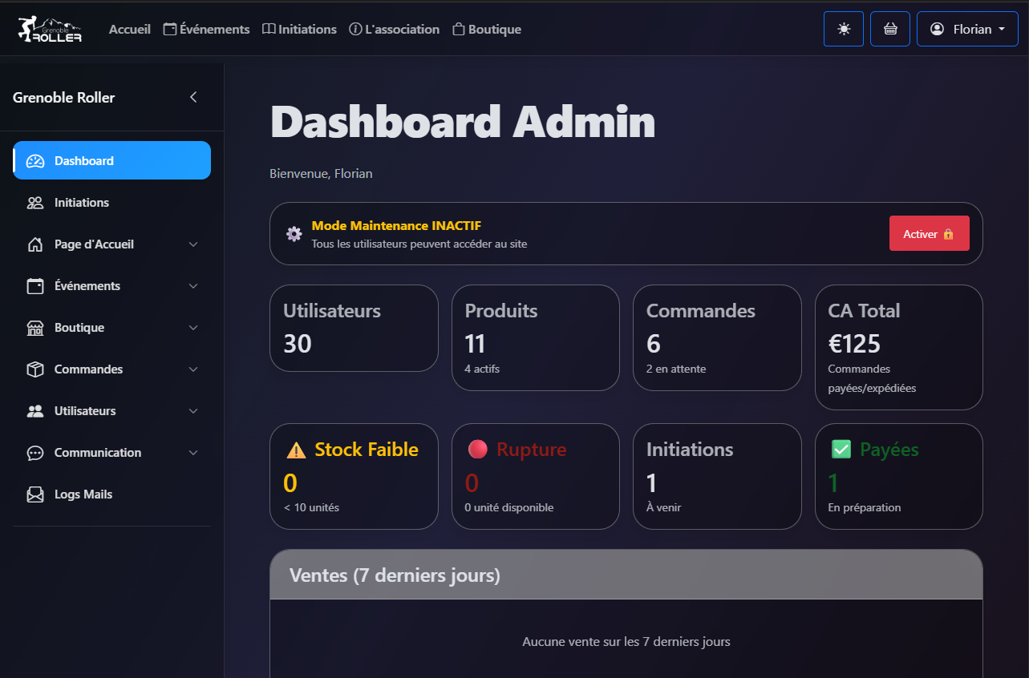Open Logs Mails from the sidebar

pos(83,494)
